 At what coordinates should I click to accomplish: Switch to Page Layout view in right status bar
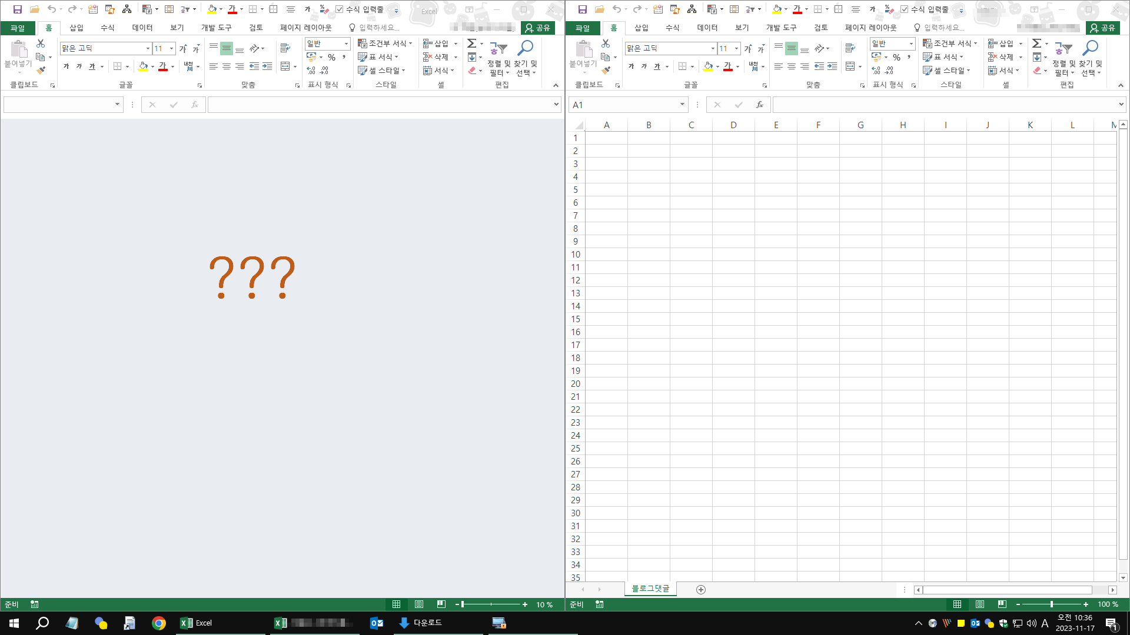980,604
